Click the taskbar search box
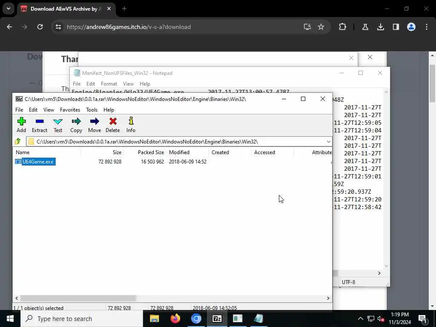436x327 pixels. (81, 318)
